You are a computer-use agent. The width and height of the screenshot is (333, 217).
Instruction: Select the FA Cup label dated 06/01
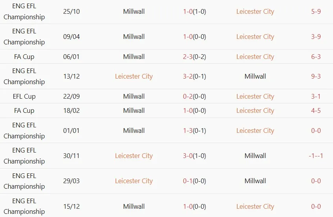coord(24,57)
